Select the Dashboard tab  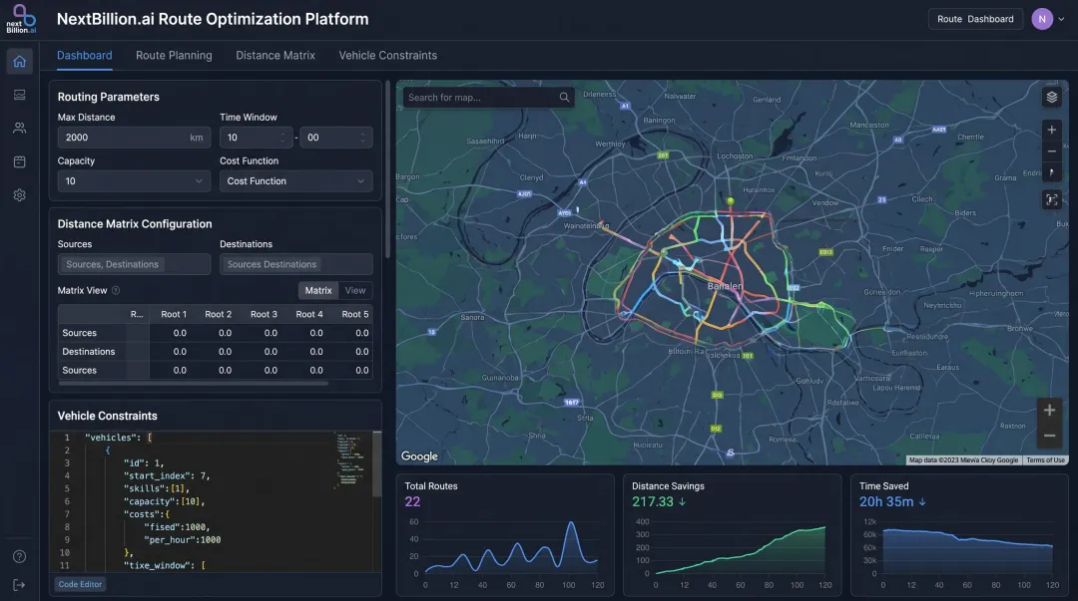pyautogui.click(x=85, y=56)
